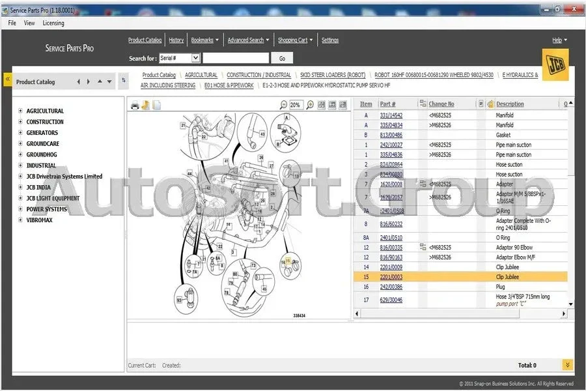Open the Help dropdown menu
Image resolution: width=586 pixels, height=391 pixels.
coord(559,40)
